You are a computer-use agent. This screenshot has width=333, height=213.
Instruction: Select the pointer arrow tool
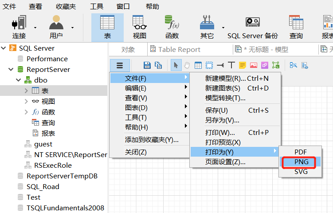(176, 65)
